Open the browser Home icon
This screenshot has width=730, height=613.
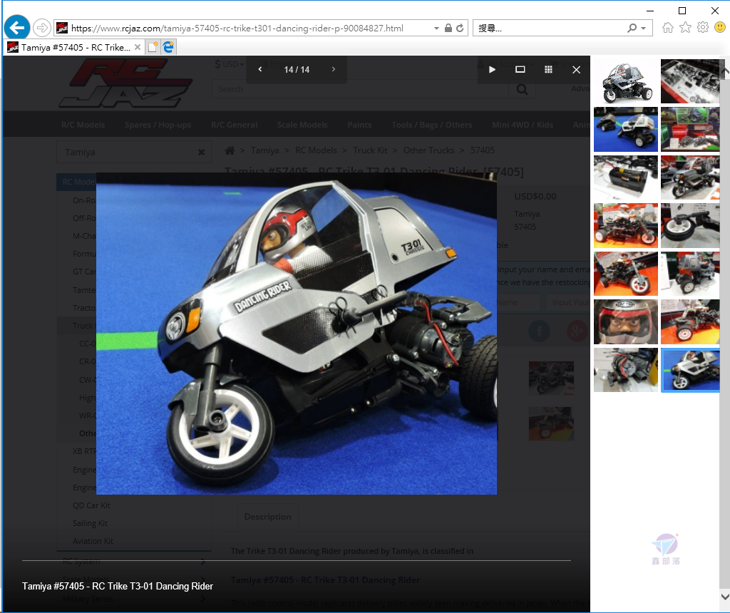pyautogui.click(x=667, y=28)
